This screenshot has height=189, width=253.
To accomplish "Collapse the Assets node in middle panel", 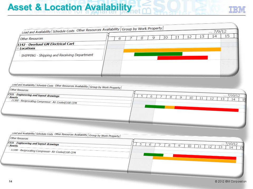I will tap(8, 97).
